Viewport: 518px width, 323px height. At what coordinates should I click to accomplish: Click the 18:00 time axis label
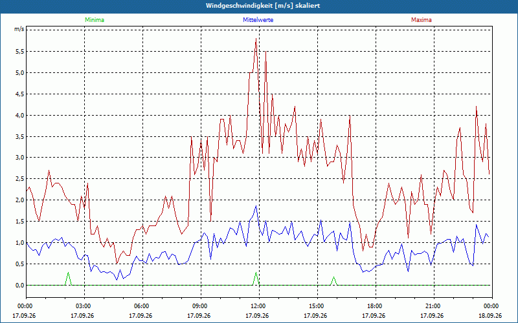pos(376,306)
